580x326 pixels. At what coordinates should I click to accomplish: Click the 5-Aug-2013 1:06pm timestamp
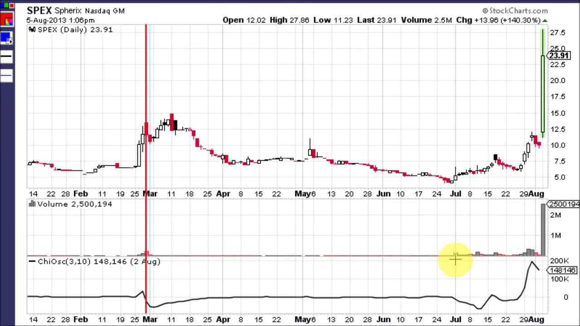(60, 20)
